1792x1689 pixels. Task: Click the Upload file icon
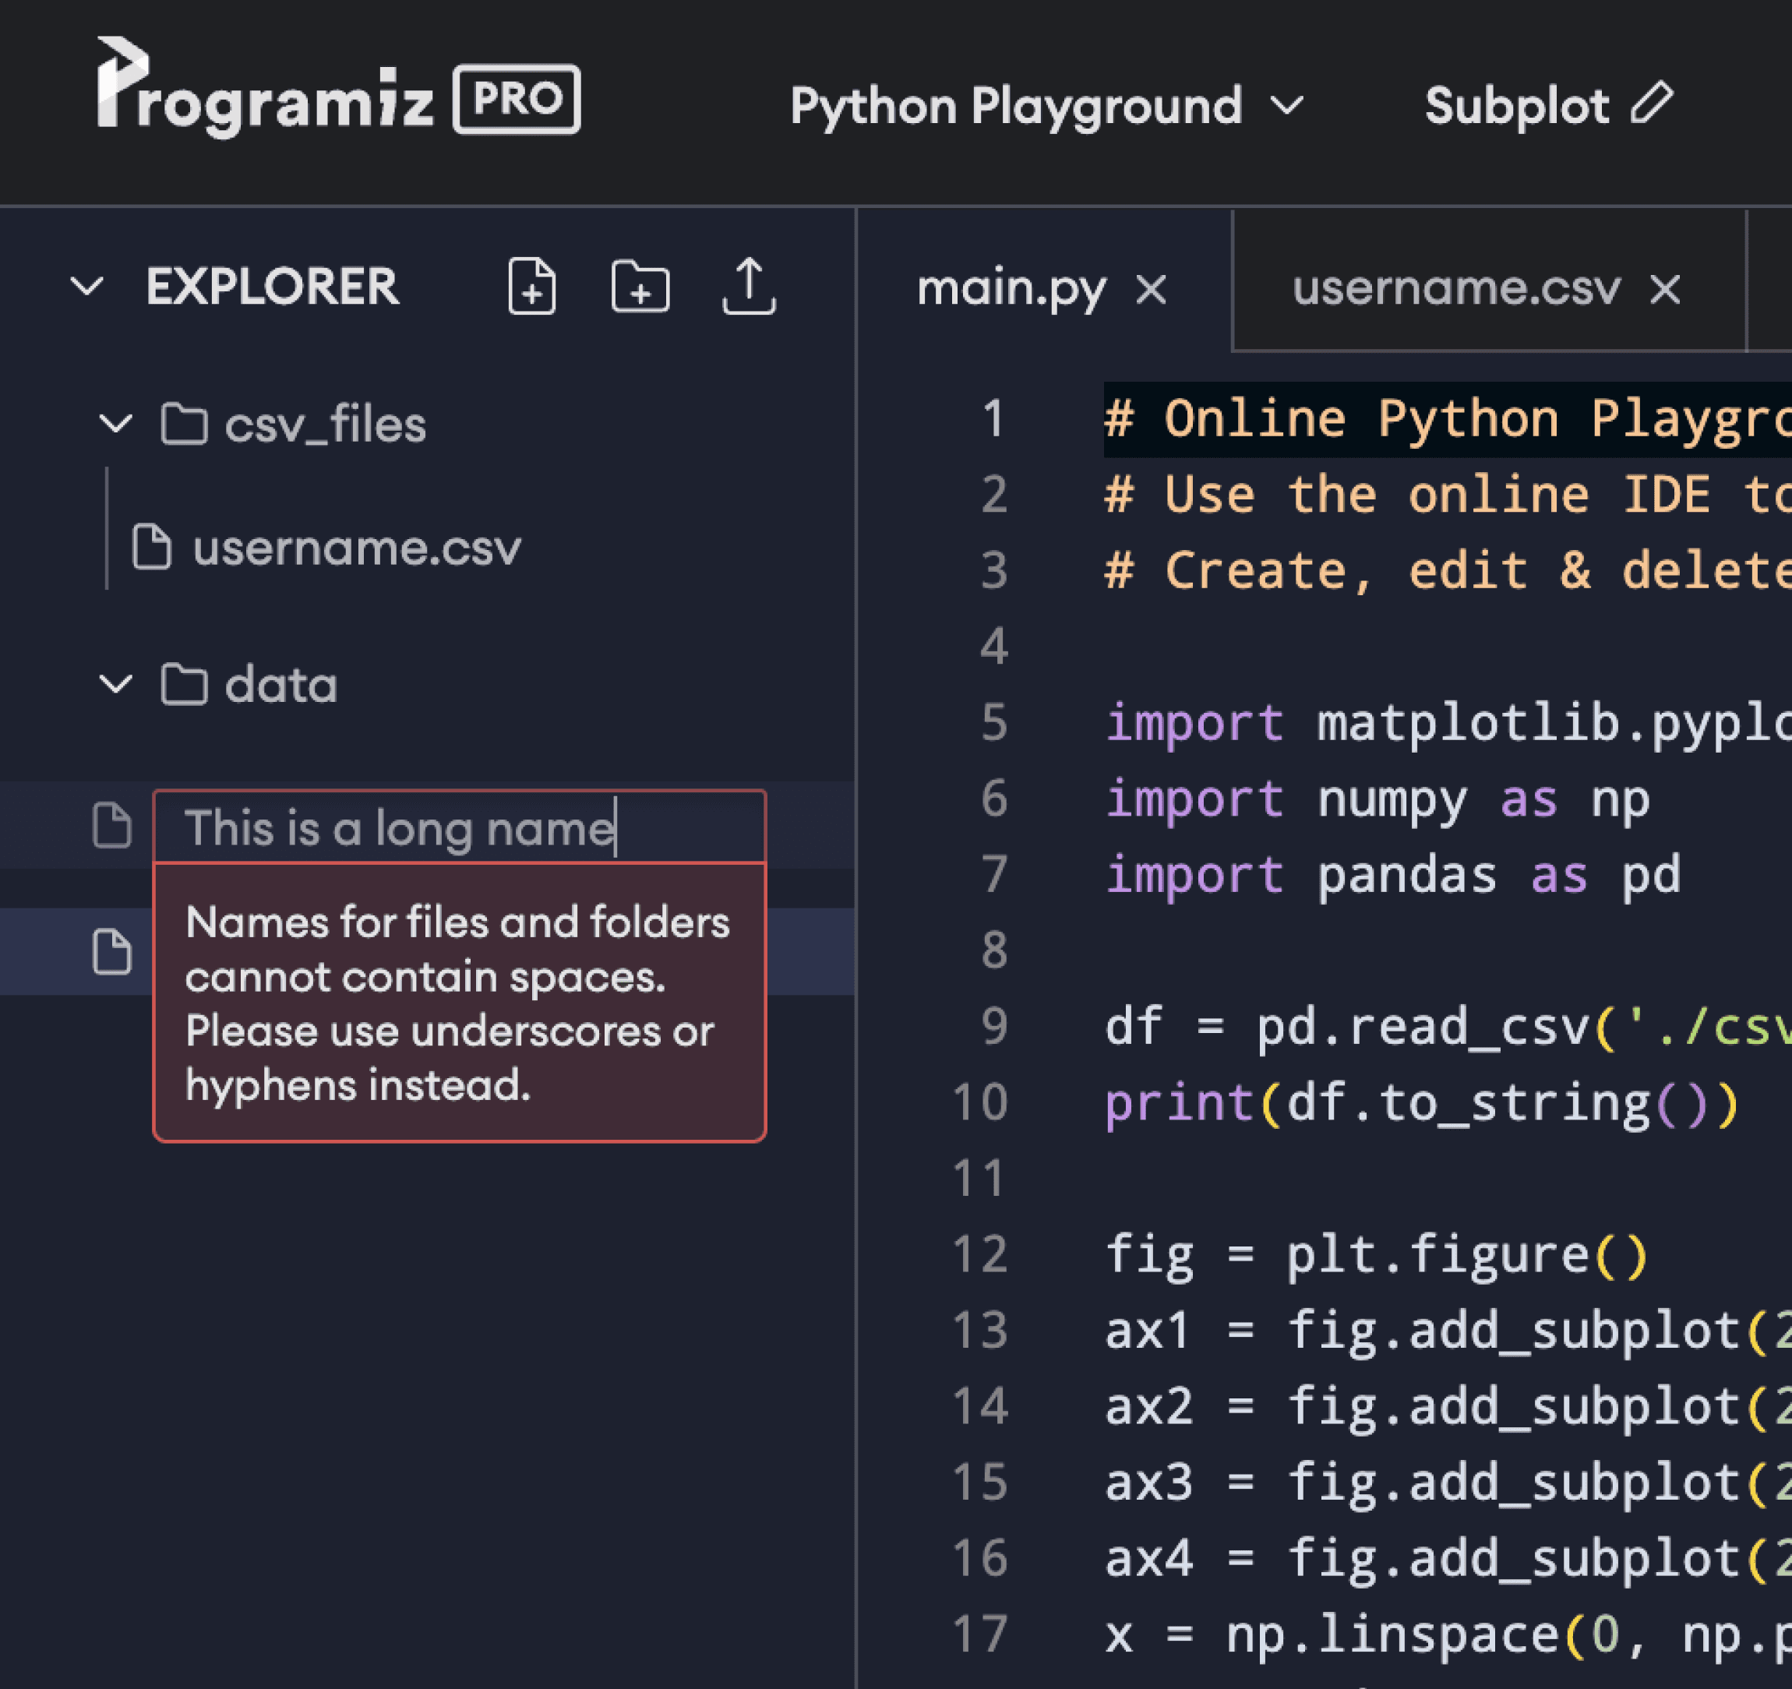point(748,287)
